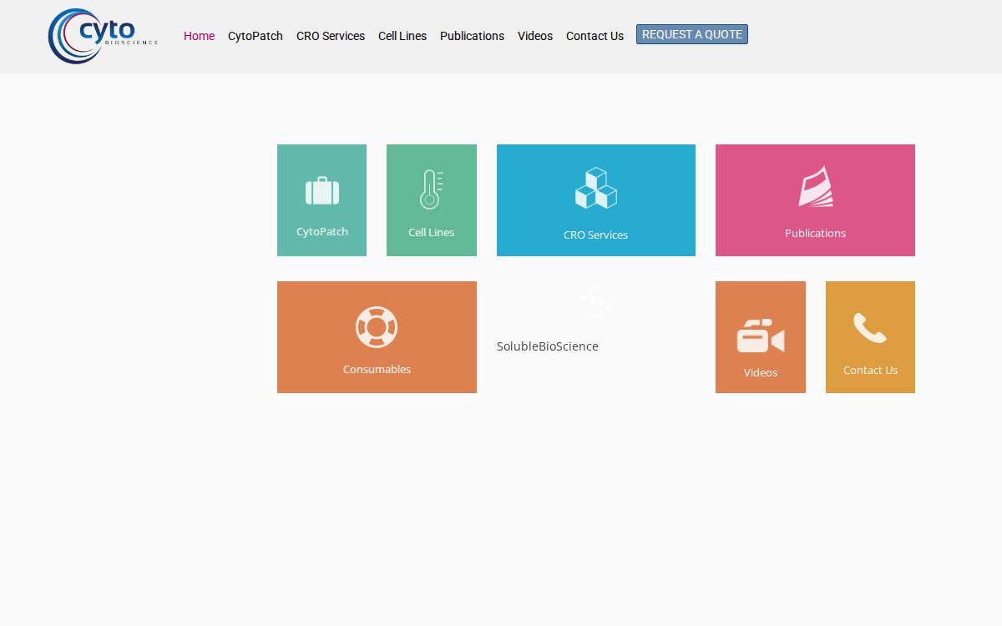Open the CRO Services tile label
1002x626 pixels.
click(x=596, y=235)
